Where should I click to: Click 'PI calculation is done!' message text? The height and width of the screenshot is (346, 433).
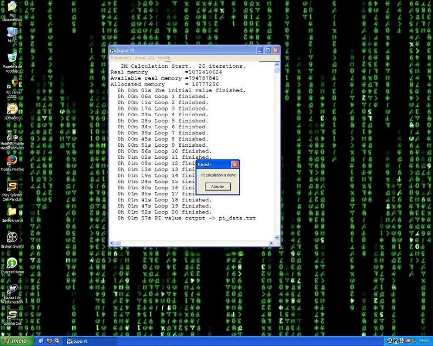point(218,175)
